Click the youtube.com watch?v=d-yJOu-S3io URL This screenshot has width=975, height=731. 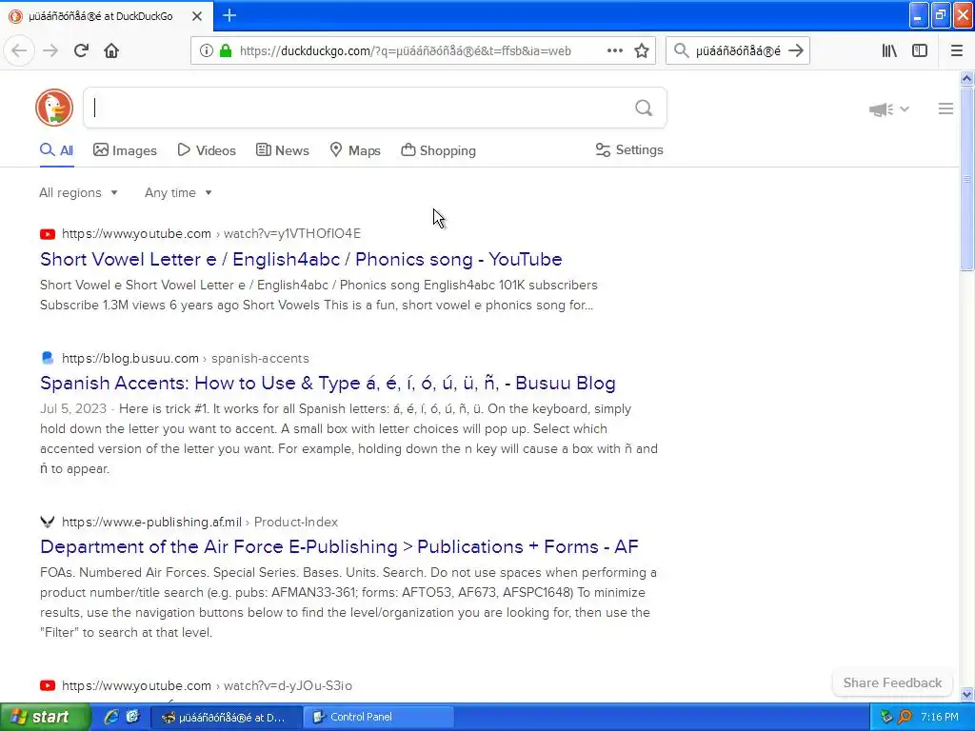click(207, 685)
